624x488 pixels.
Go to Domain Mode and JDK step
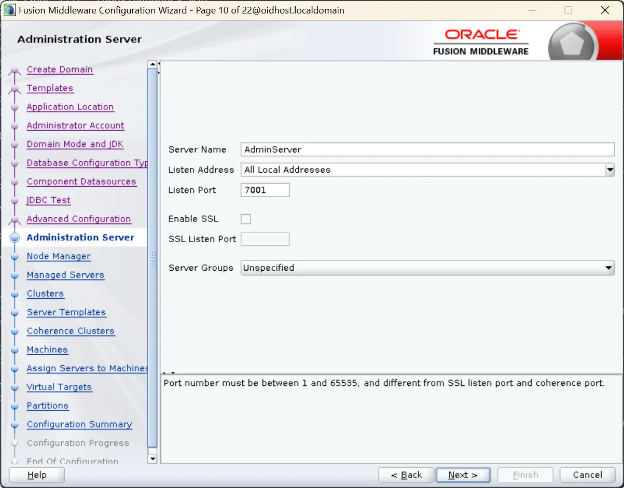tap(75, 144)
